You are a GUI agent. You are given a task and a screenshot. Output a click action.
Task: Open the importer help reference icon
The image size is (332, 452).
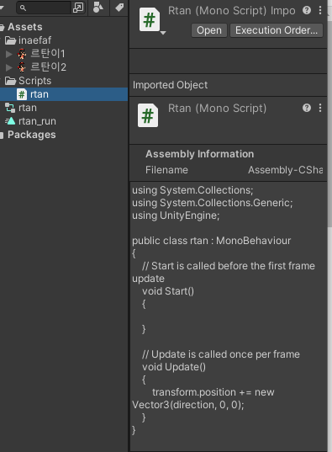pyautogui.click(x=307, y=10)
